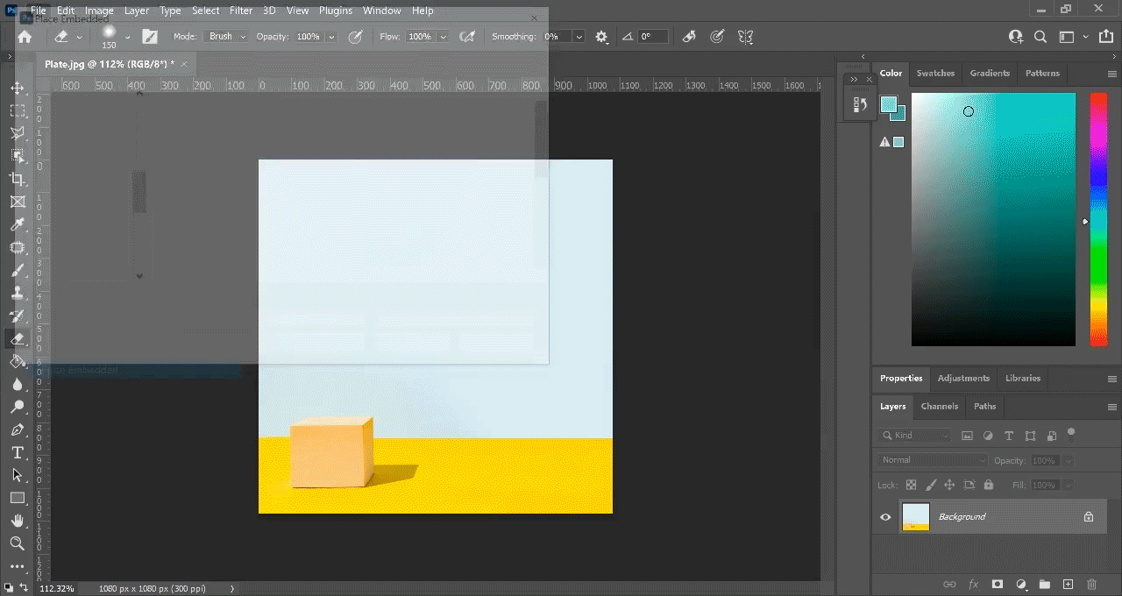
Task: Open smoothing options gear
Action: point(601,37)
